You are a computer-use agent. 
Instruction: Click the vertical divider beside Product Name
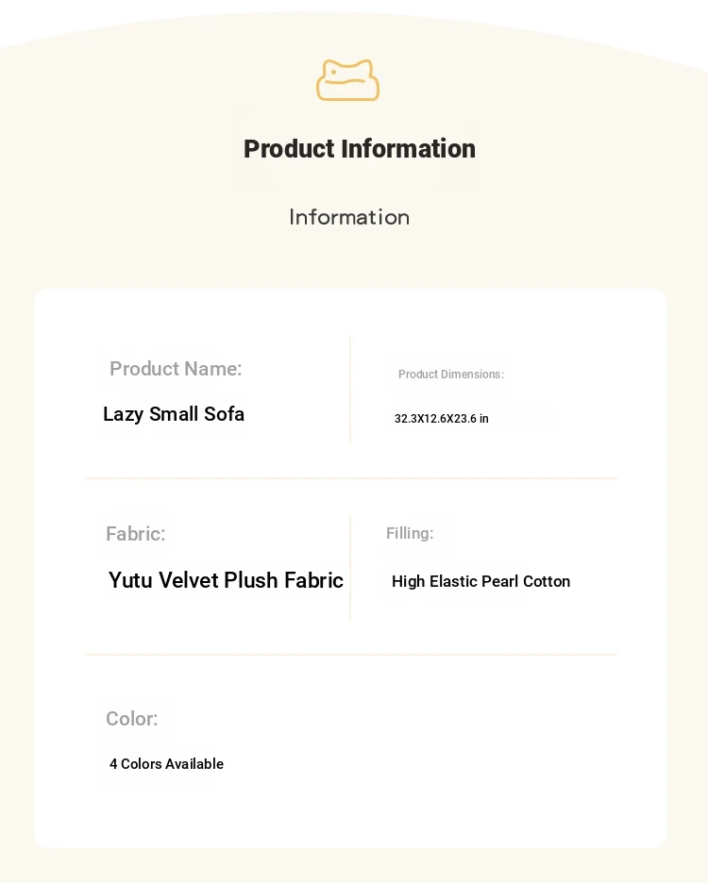pyautogui.click(x=350, y=391)
